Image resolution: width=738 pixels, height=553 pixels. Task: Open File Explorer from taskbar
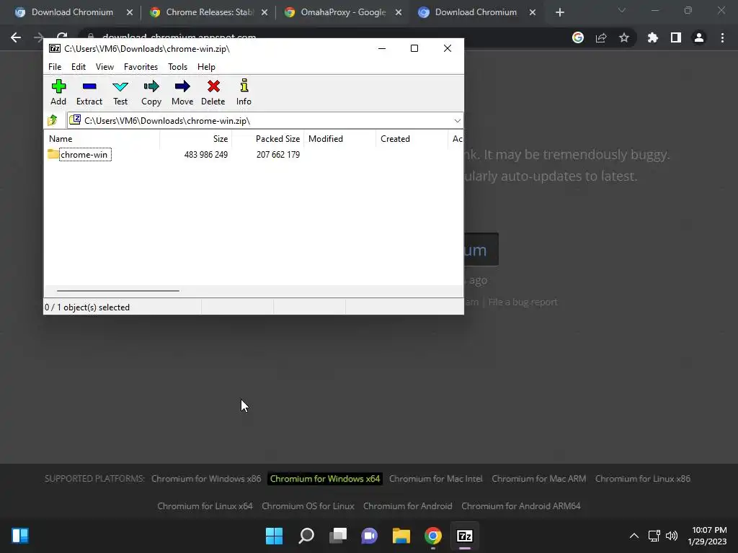(401, 536)
